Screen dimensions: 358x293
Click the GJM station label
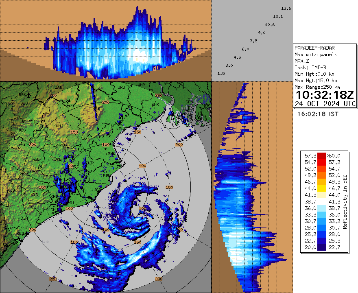24,218
